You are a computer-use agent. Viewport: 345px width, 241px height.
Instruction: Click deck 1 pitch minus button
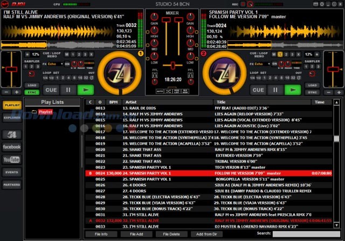pyautogui.click(x=6, y=92)
